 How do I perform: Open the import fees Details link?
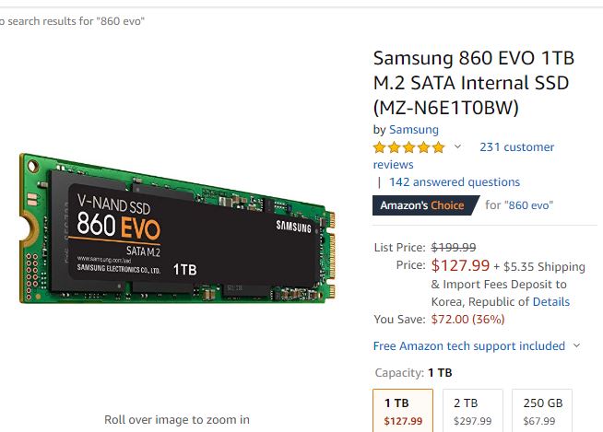point(551,302)
